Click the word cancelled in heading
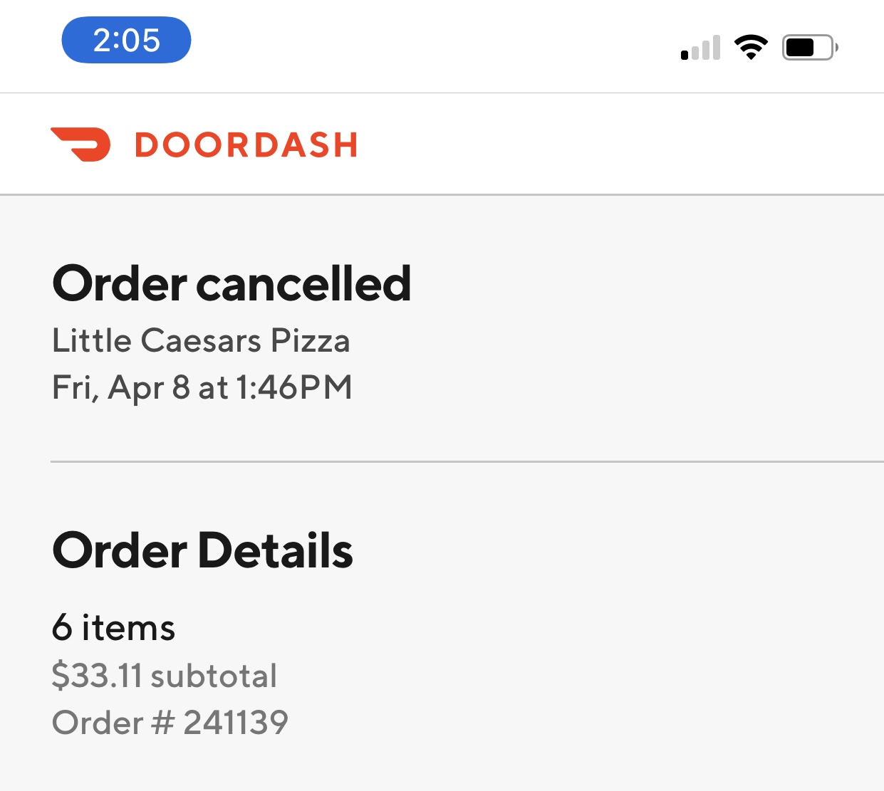This screenshot has height=791, width=884. pos(303,283)
